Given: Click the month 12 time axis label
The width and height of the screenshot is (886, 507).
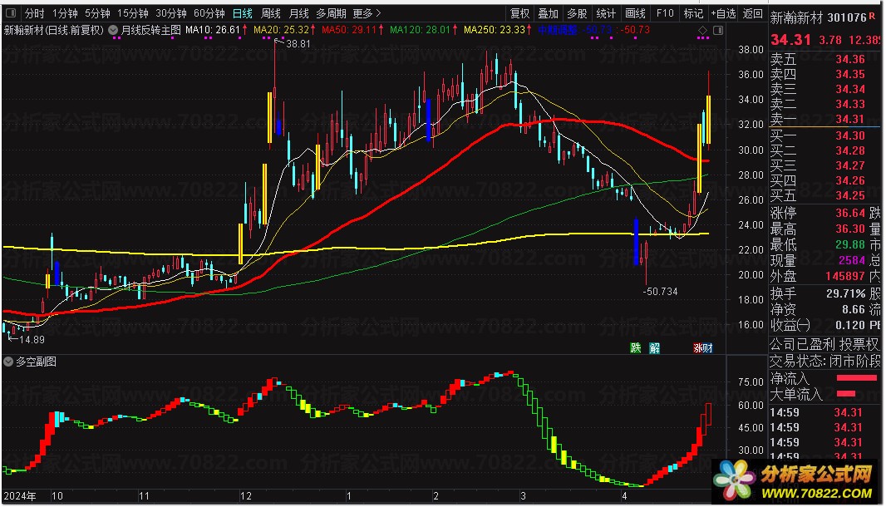Looking at the screenshot, I should (x=246, y=496).
